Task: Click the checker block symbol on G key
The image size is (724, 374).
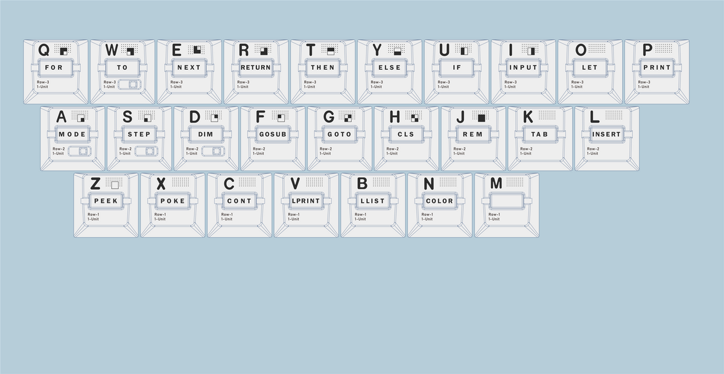Action: 348,117
